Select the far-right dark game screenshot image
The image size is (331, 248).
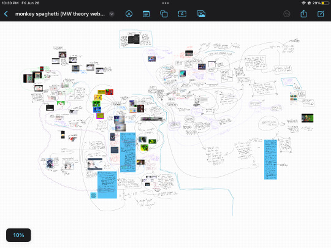(307, 118)
